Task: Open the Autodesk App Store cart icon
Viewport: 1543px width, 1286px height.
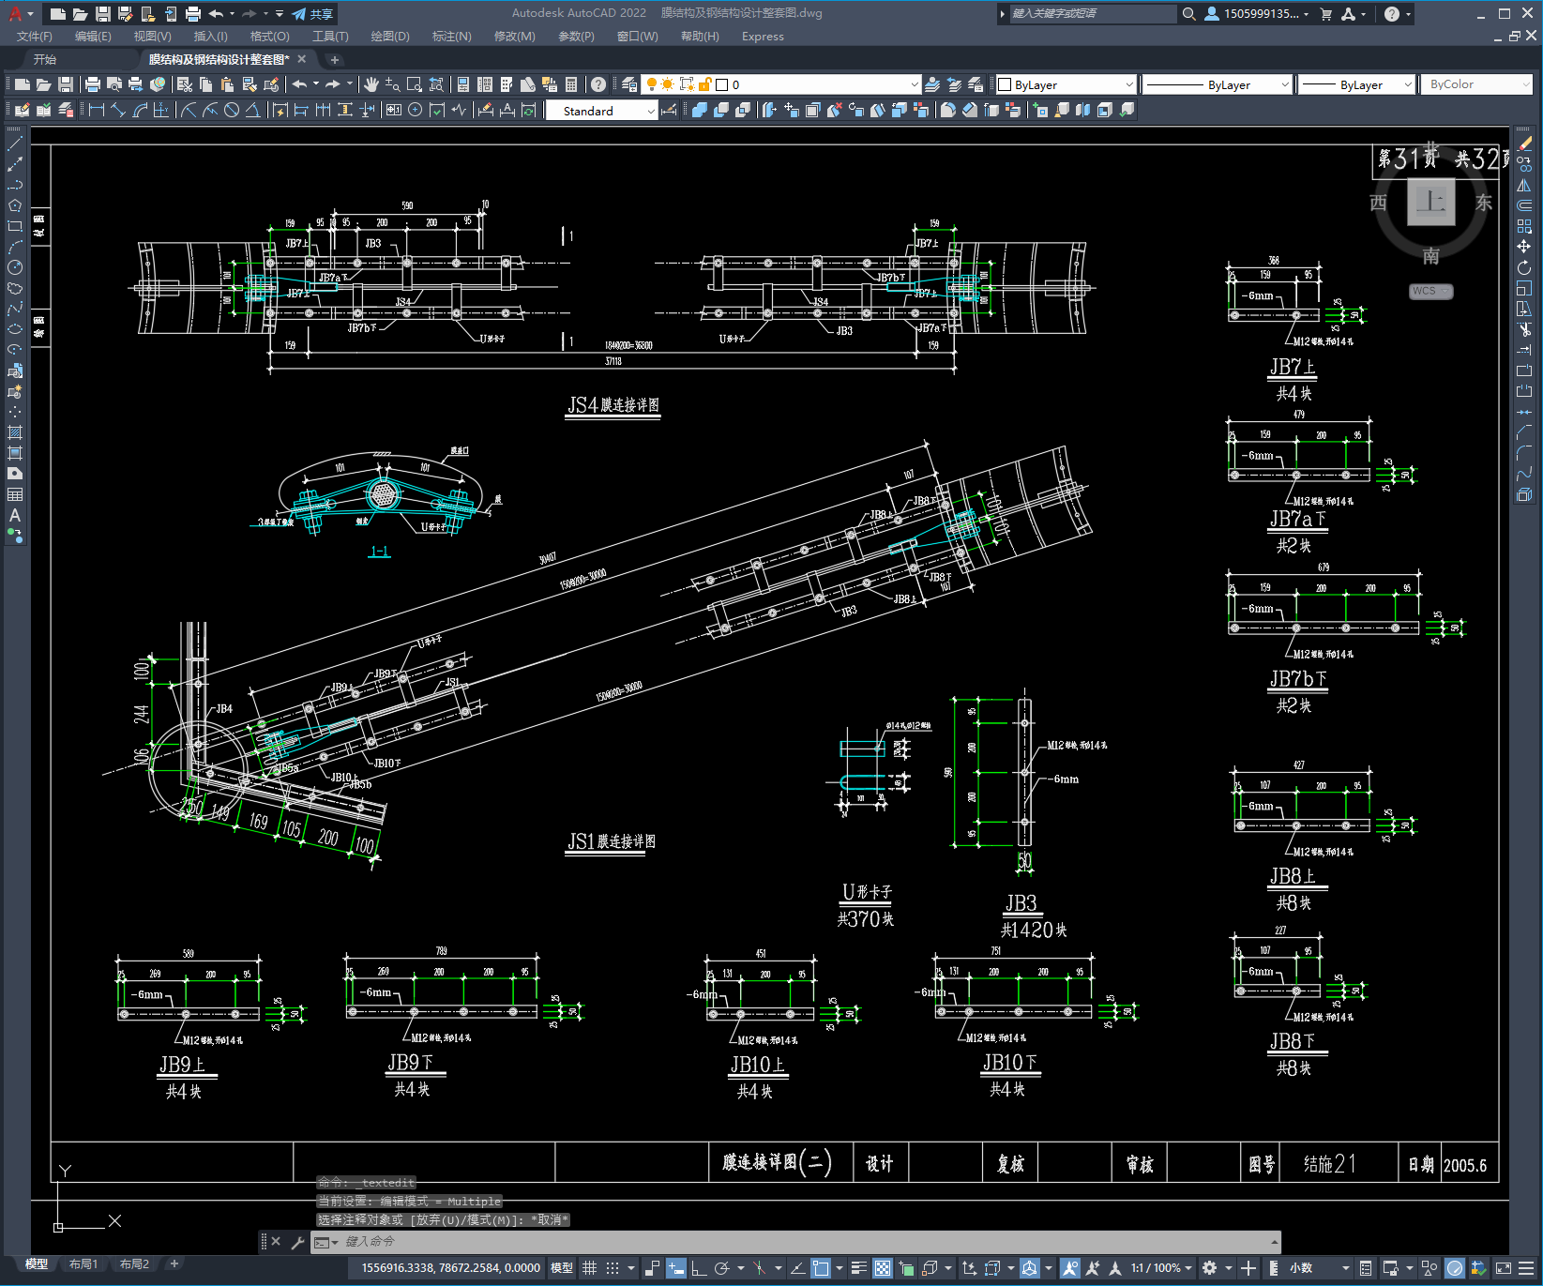Action: pos(1326,13)
